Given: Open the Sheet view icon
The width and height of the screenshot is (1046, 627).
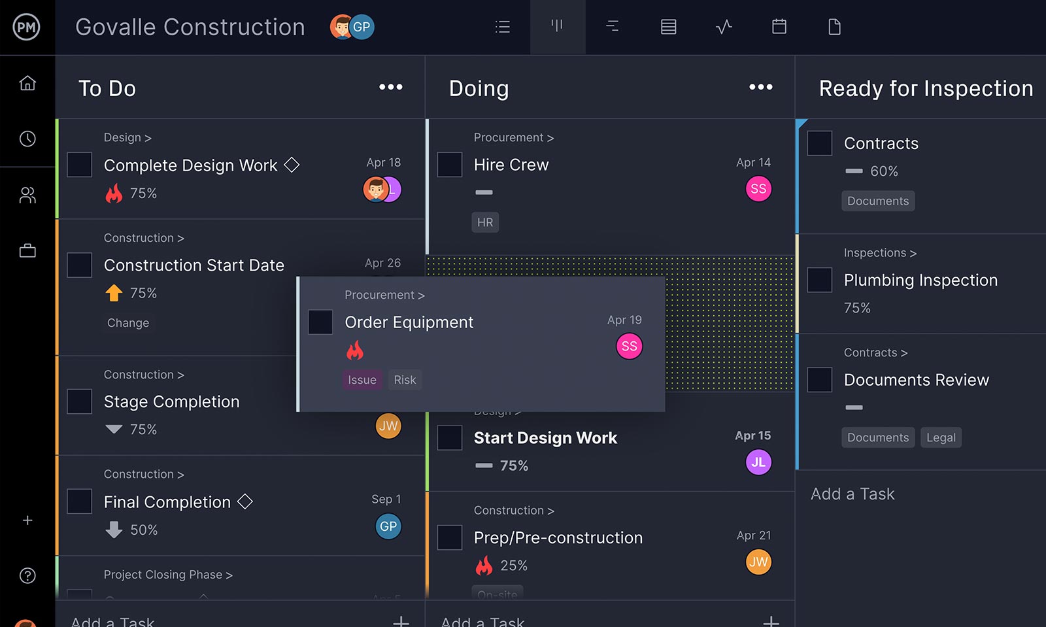Looking at the screenshot, I should tap(668, 27).
